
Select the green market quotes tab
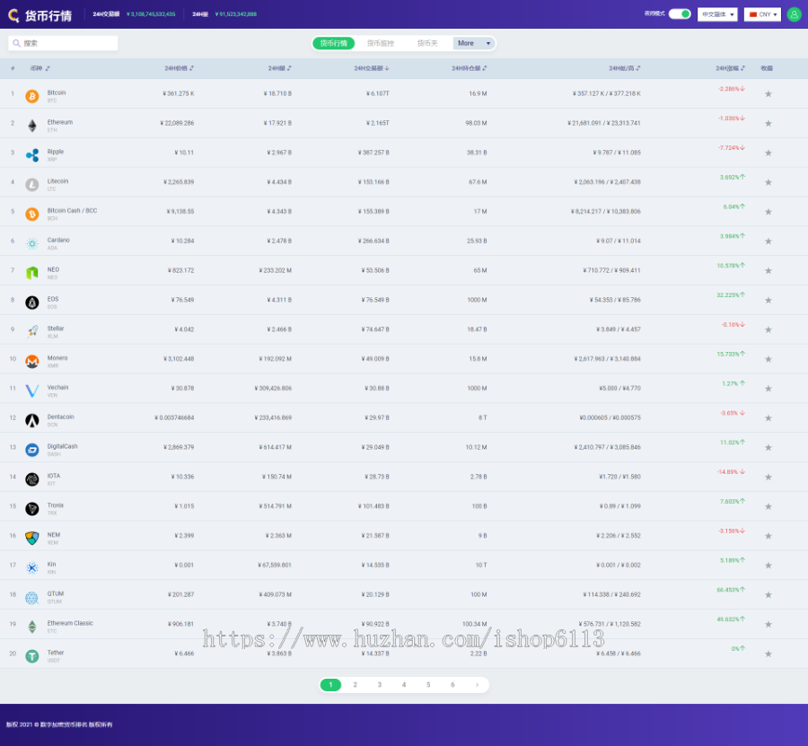(x=333, y=43)
